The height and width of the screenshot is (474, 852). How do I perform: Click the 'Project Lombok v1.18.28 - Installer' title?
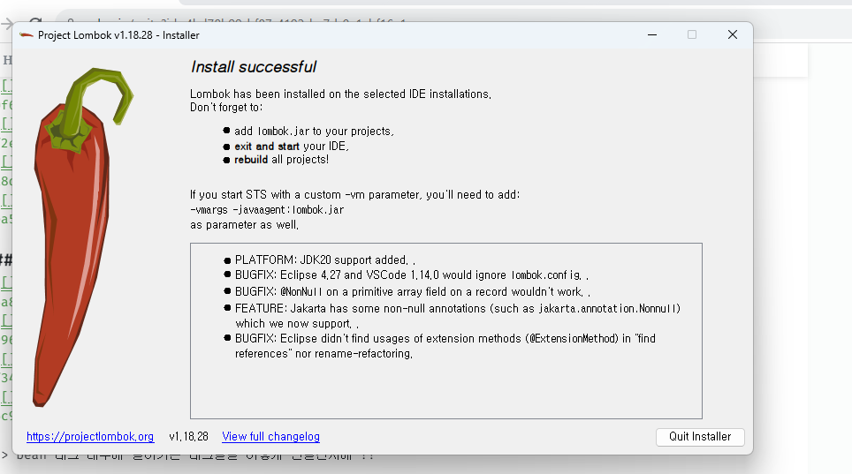click(118, 35)
